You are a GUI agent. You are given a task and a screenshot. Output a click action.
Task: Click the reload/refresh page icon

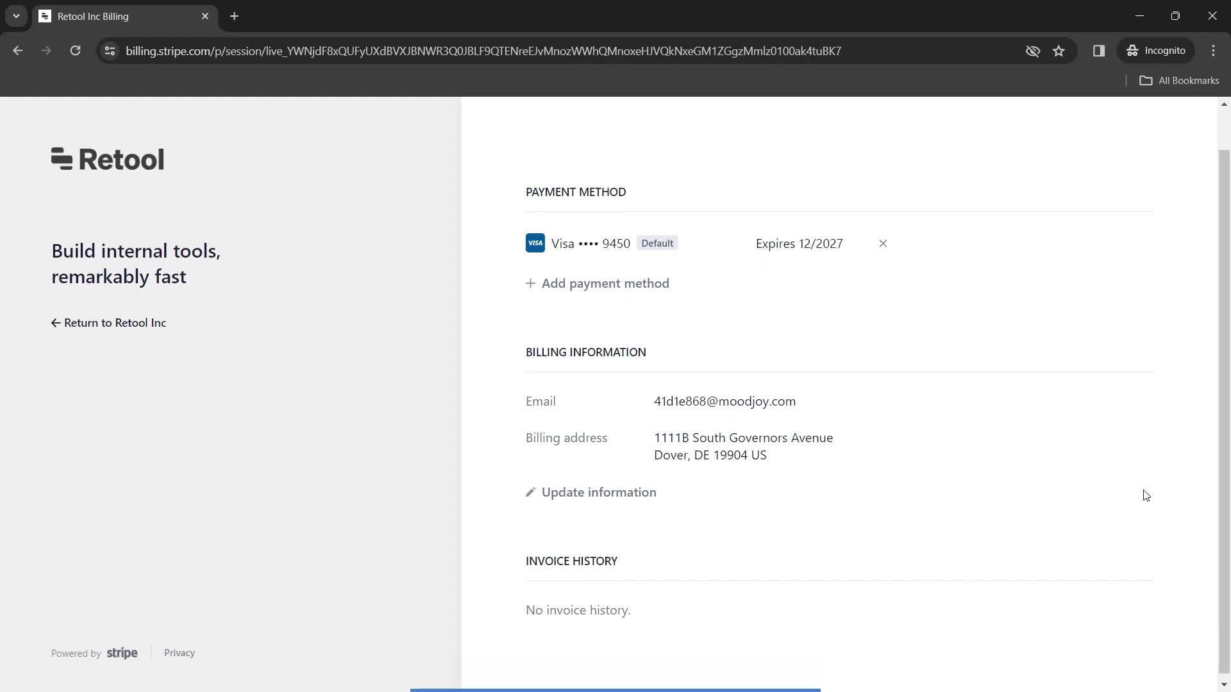[x=74, y=51]
